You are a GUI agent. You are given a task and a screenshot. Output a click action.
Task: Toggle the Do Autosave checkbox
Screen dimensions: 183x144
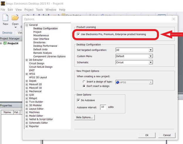coord(78,100)
